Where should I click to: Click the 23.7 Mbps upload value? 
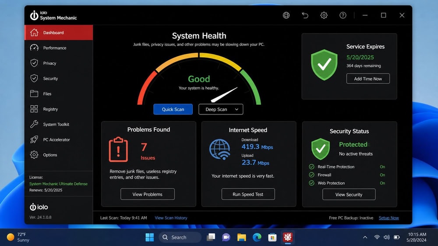(x=255, y=163)
